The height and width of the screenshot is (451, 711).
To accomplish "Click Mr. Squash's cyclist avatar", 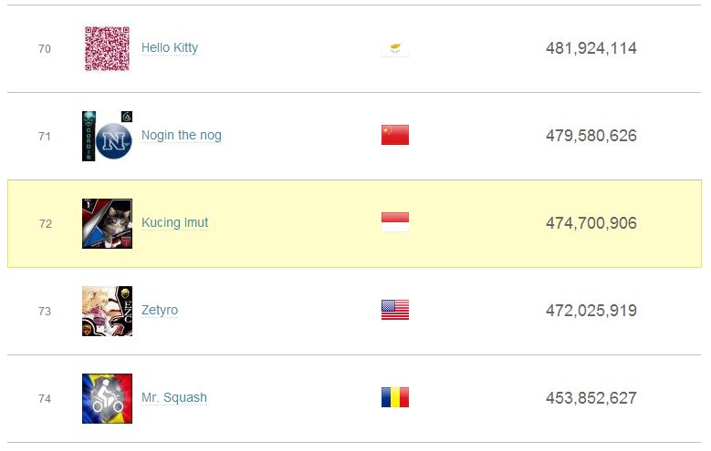I will [x=107, y=398].
